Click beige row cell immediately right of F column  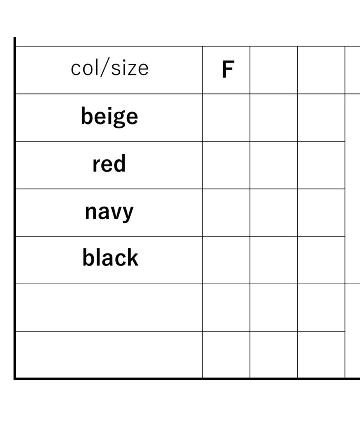pos(273,117)
